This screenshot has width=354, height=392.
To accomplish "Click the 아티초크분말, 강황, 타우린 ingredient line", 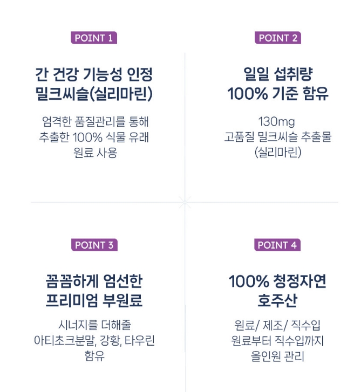I will (x=94, y=340).
